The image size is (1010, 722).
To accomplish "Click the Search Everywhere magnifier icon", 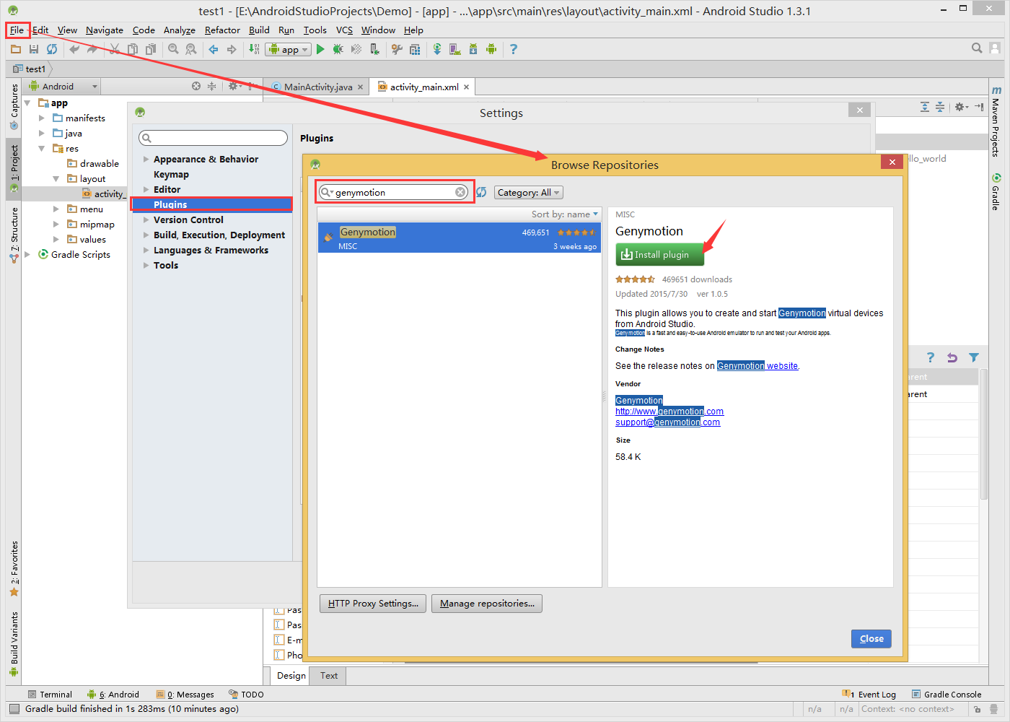I will coord(977,48).
